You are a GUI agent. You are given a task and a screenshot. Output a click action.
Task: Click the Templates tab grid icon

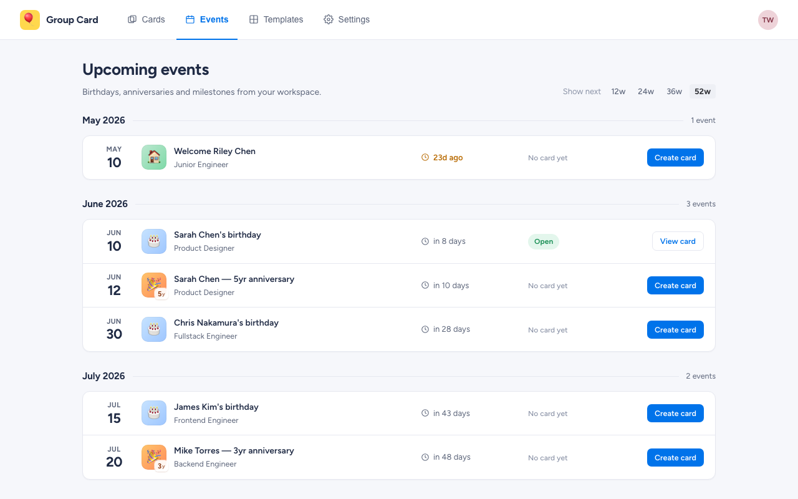[x=254, y=19]
